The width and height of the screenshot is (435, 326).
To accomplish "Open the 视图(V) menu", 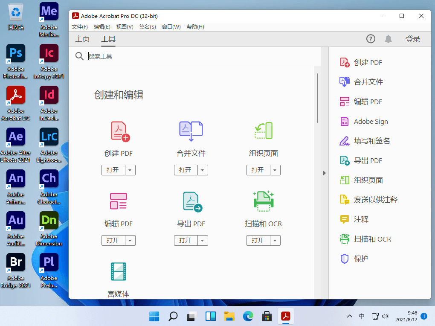I will click(x=125, y=26).
